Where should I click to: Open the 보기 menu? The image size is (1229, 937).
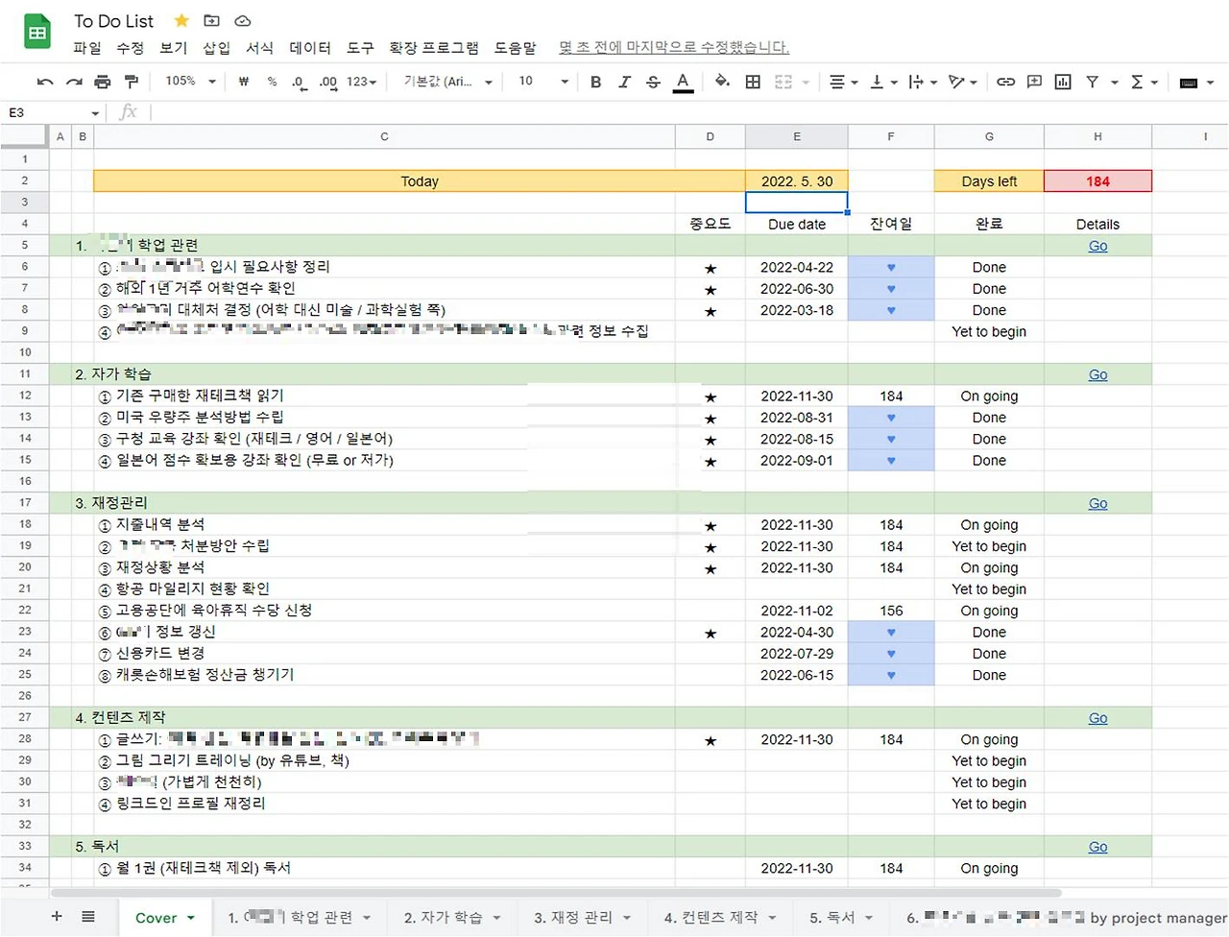tap(174, 48)
